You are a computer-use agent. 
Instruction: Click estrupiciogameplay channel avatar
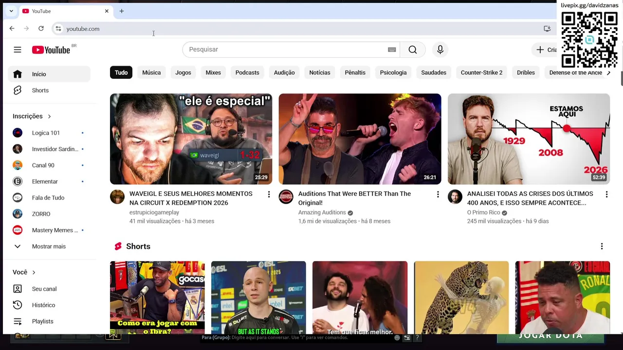point(117,197)
